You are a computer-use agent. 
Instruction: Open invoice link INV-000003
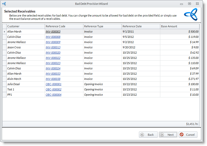point(53,32)
